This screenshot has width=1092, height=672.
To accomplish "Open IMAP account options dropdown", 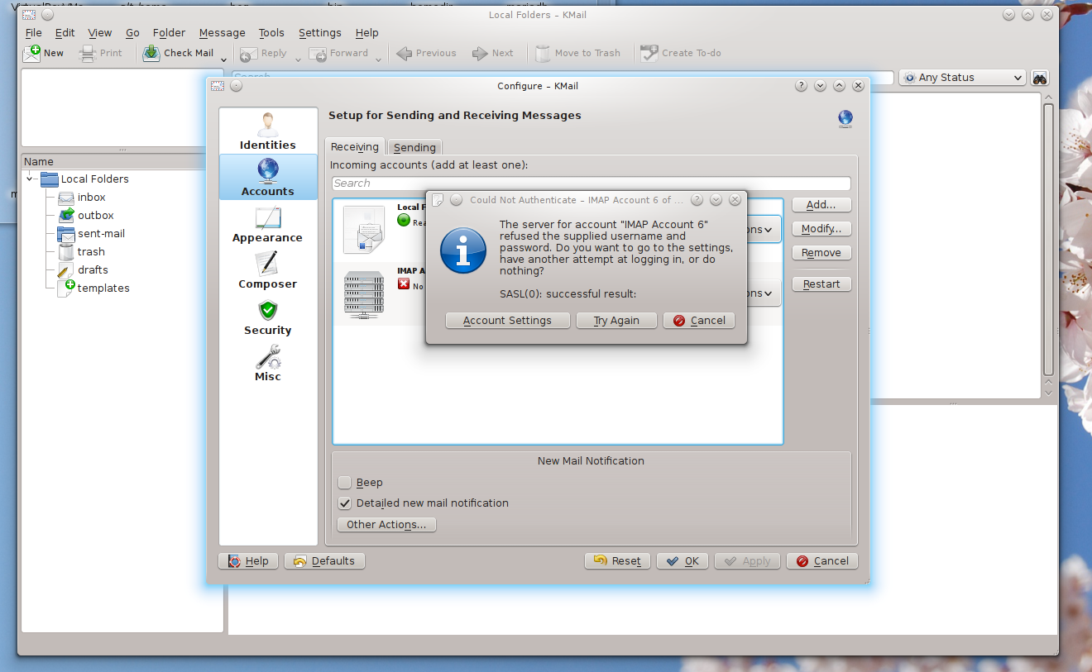I will [763, 293].
